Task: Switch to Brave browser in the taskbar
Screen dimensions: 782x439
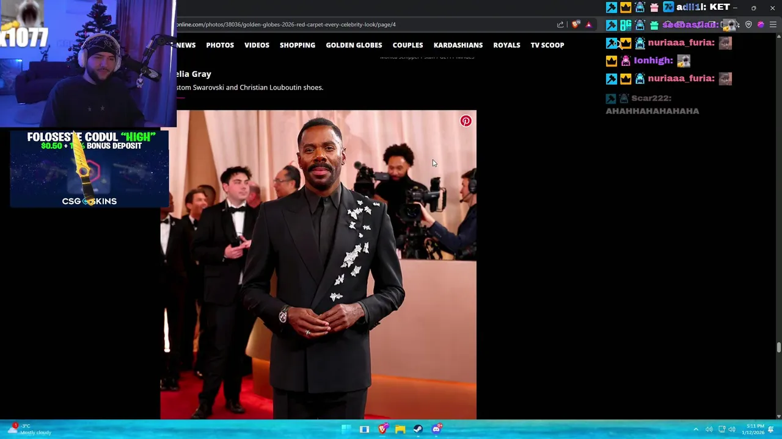Action: point(382,429)
